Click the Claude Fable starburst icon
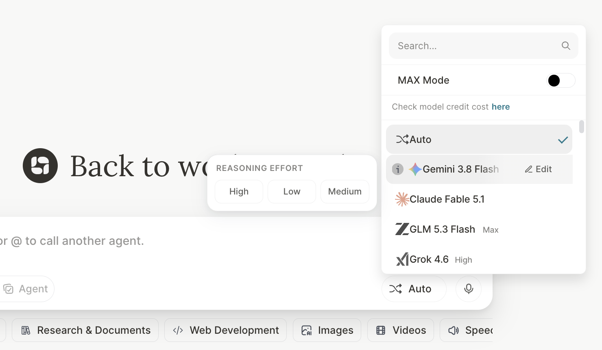 click(x=402, y=199)
